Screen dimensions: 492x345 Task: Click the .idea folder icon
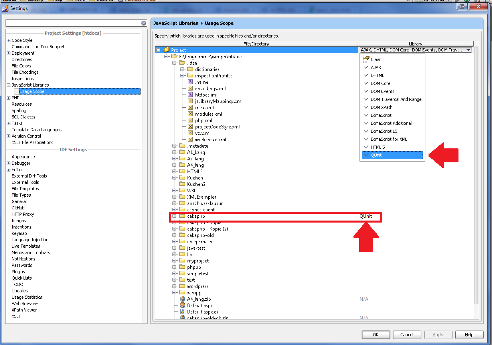182,63
